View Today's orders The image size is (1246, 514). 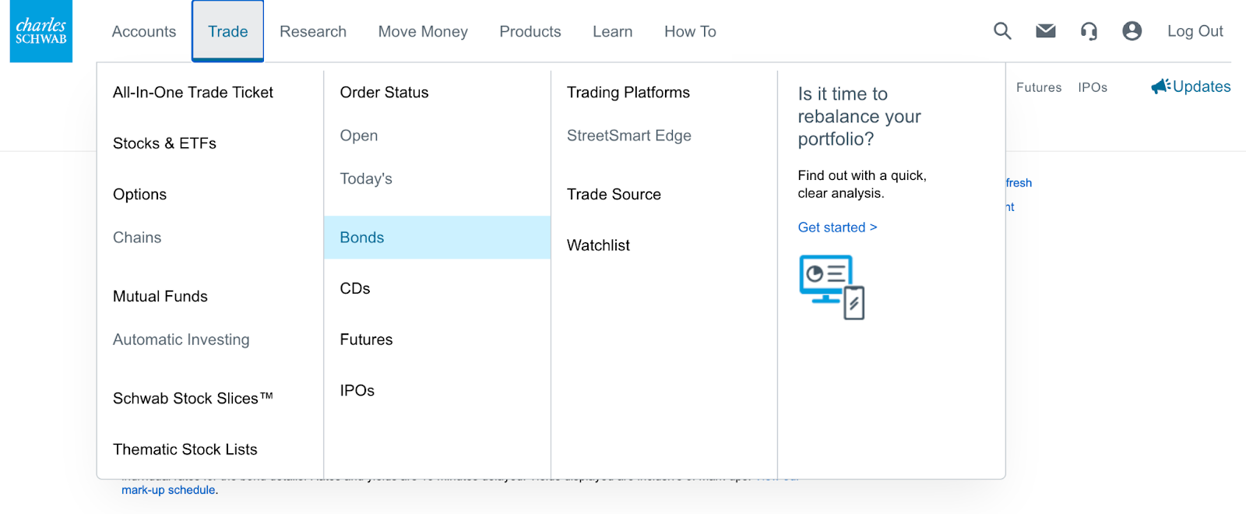366,179
